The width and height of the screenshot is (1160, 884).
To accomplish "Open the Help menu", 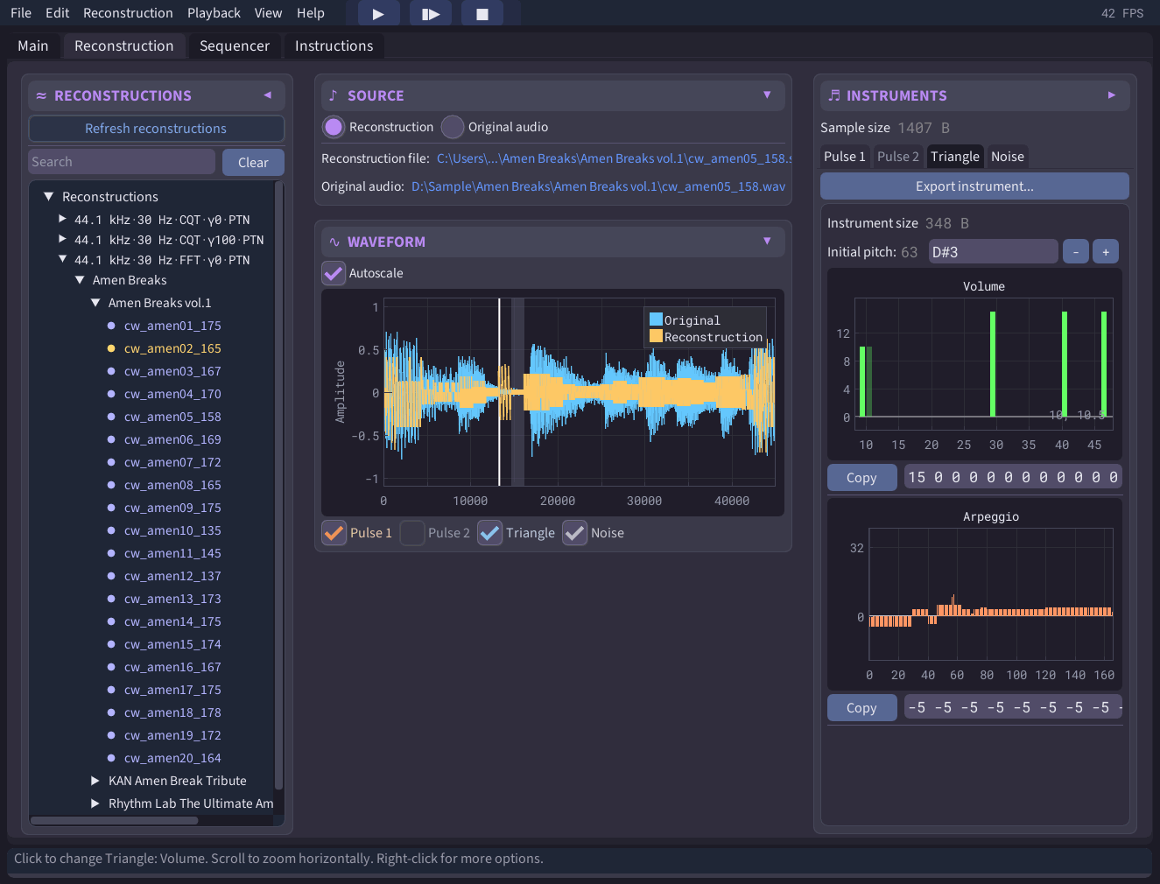I will tap(311, 13).
